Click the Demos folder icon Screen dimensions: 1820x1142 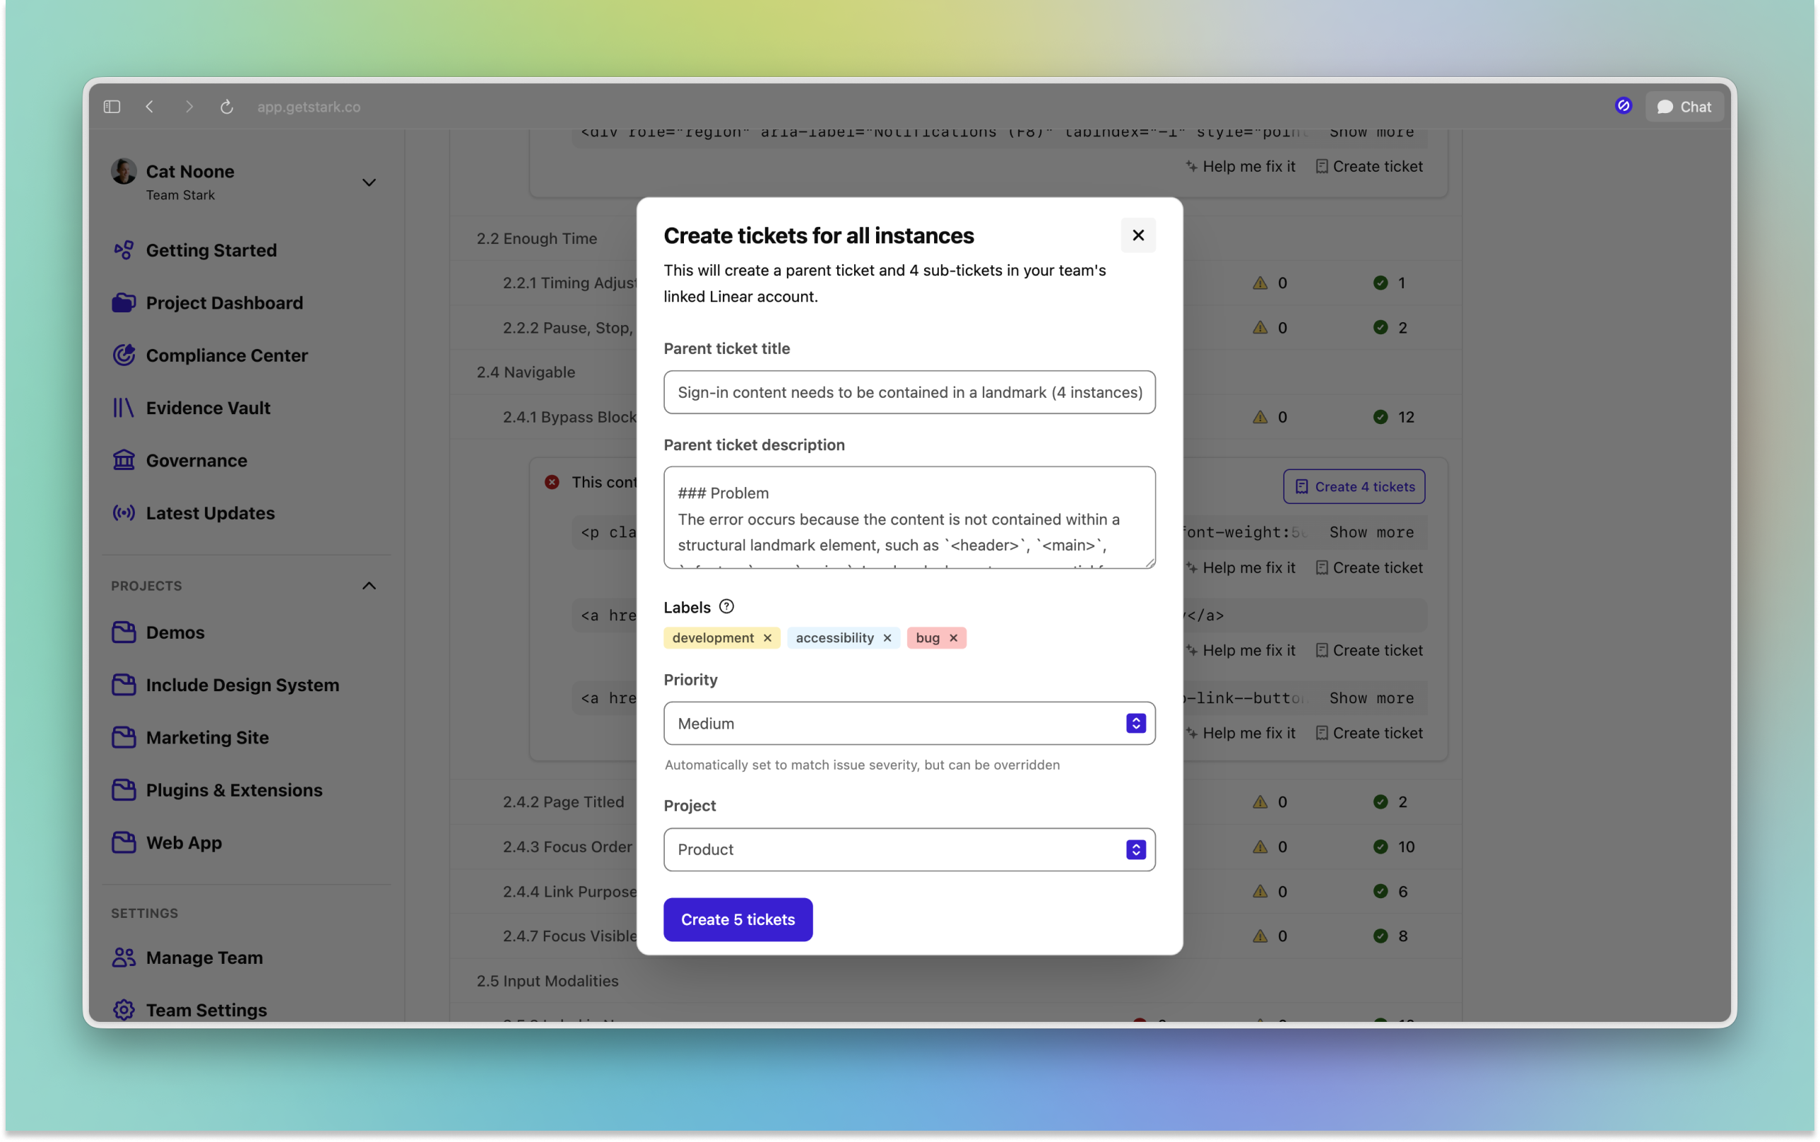click(124, 632)
